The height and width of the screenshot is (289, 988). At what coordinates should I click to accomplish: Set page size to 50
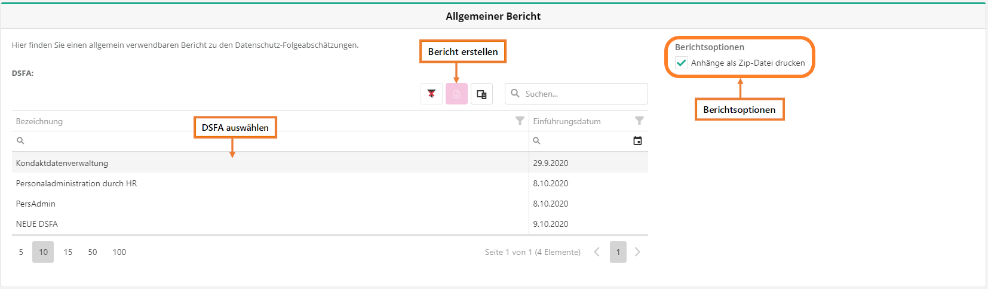point(93,252)
